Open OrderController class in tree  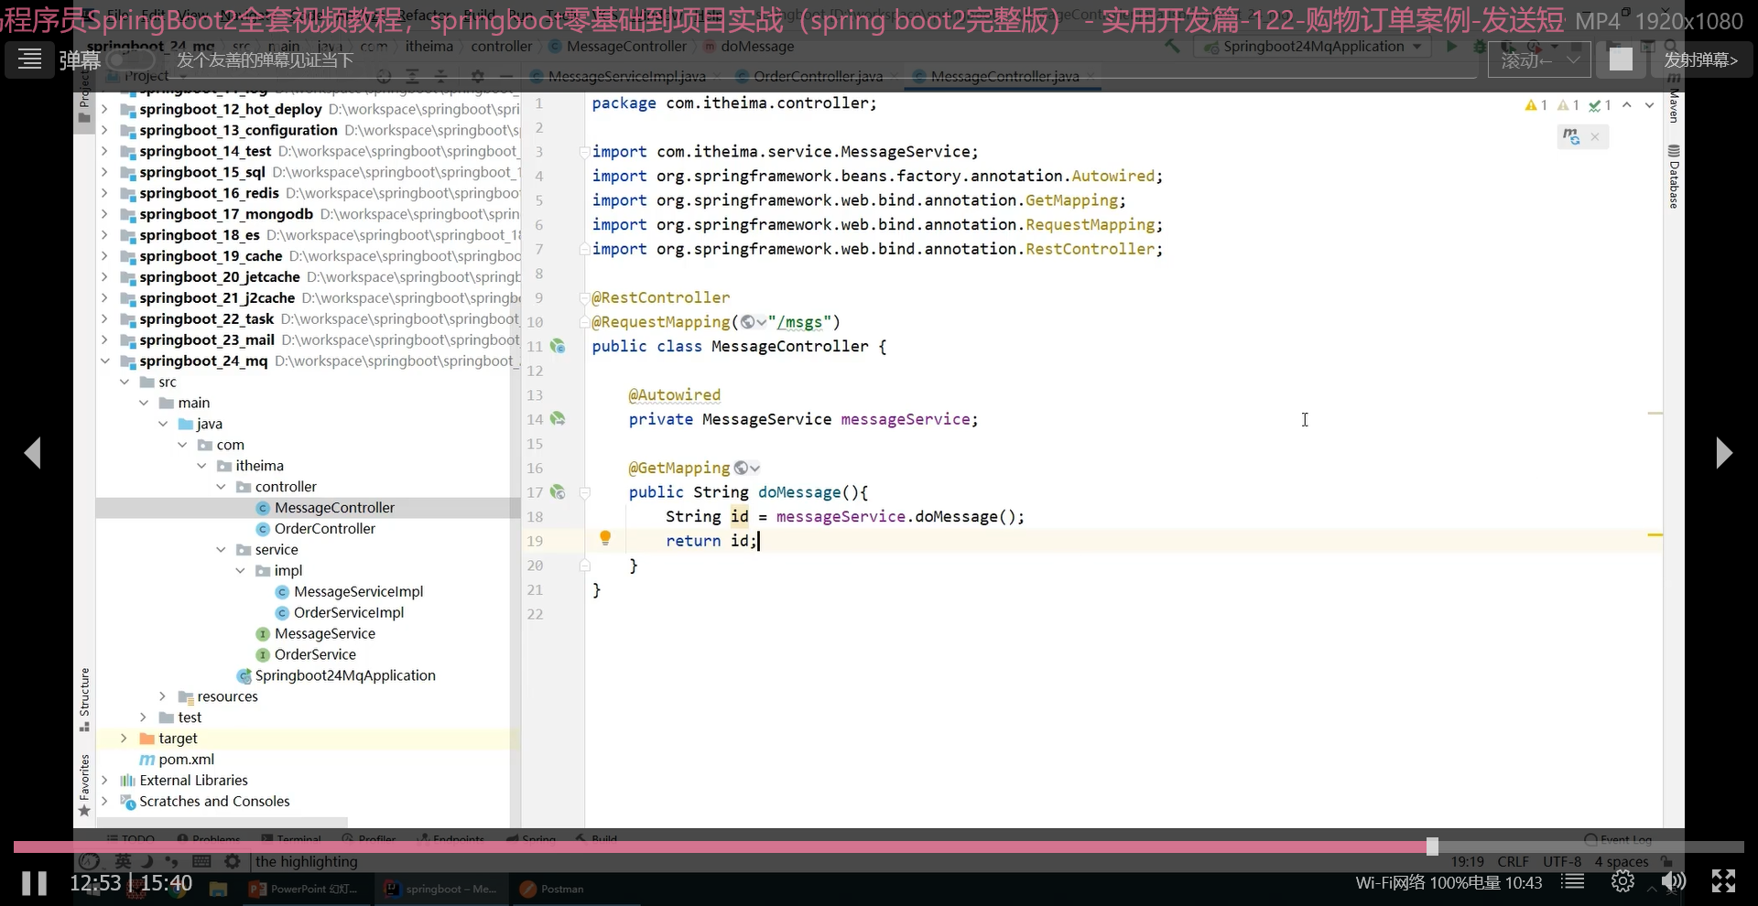[325, 529]
